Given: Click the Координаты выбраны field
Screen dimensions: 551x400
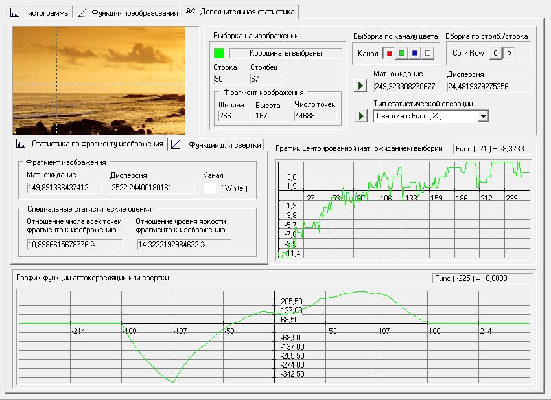Looking at the screenshot, I should (285, 53).
